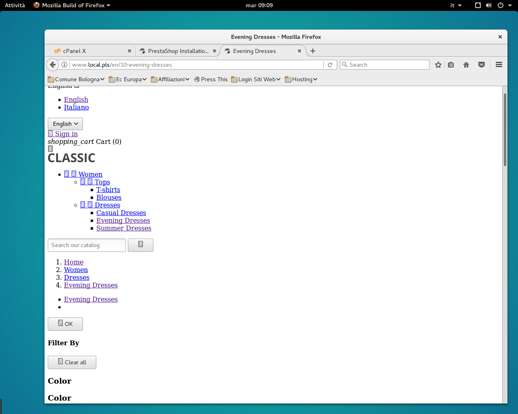The height and width of the screenshot is (414, 518).
Task: Close the PrestaShop Installation tab
Action: pyautogui.click(x=214, y=51)
